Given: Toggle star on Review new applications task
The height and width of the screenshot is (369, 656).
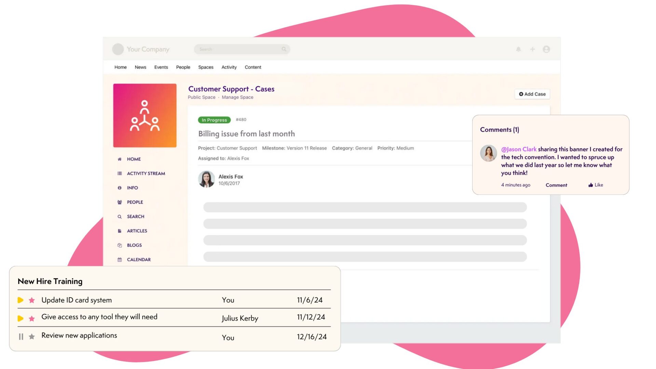Looking at the screenshot, I should [32, 336].
